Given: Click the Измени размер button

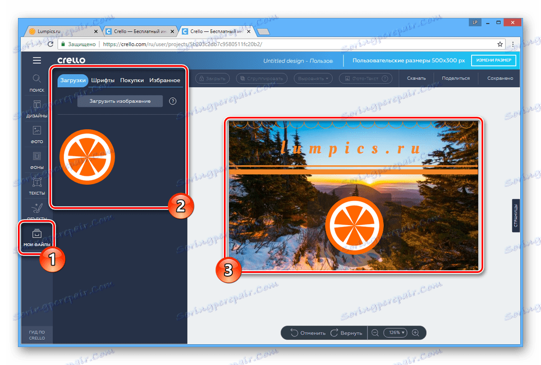Looking at the screenshot, I should pyautogui.click(x=494, y=61).
